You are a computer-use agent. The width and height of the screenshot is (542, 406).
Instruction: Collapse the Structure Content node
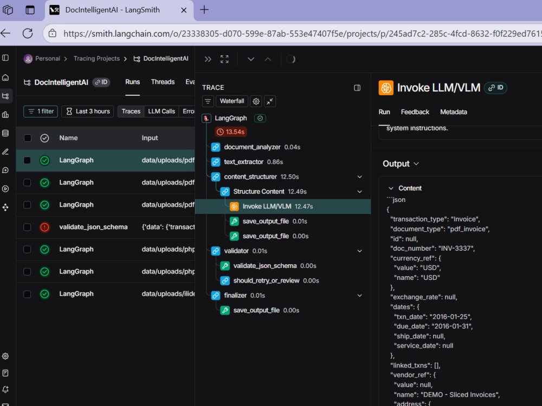tap(359, 192)
